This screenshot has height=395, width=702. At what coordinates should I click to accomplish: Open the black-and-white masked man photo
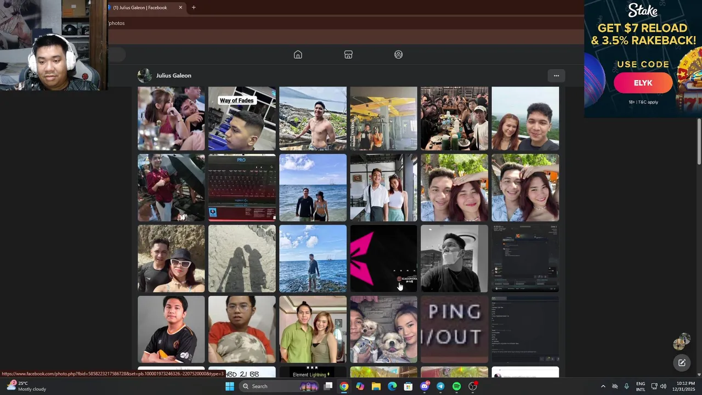tap(454, 258)
